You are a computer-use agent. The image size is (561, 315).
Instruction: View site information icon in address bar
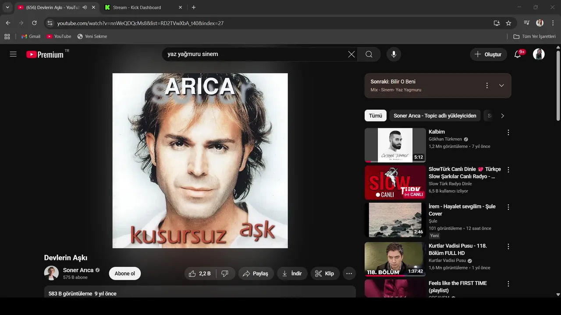pyautogui.click(x=50, y=23)
